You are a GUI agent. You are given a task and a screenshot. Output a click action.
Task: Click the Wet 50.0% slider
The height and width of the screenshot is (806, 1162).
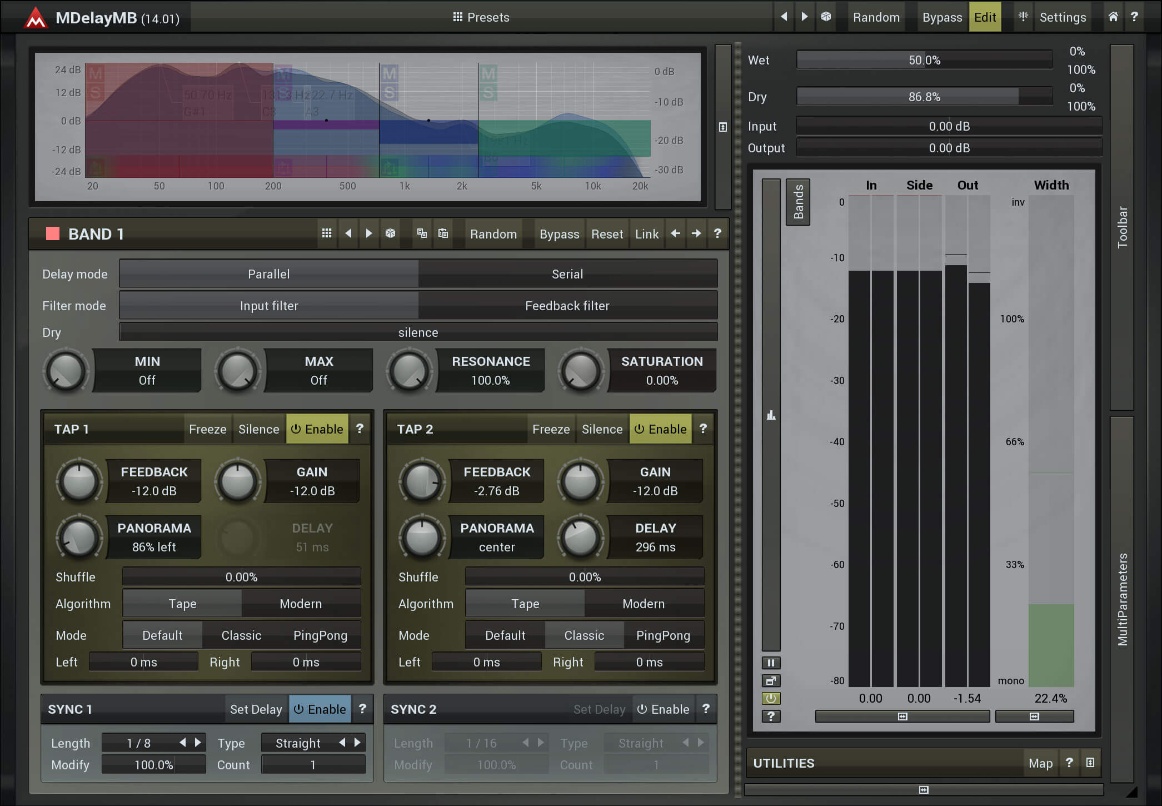point(924,60)
